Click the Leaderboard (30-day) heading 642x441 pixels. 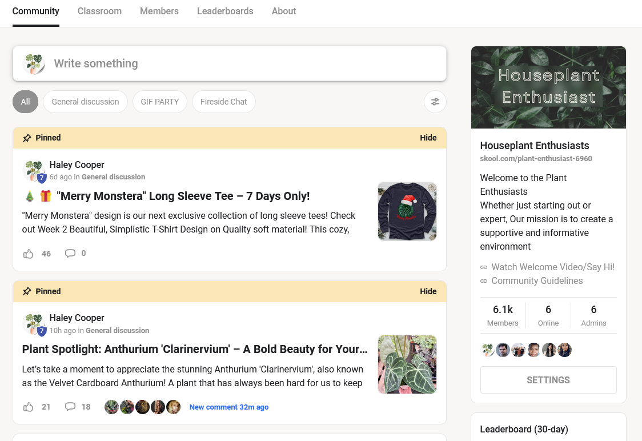524,429
